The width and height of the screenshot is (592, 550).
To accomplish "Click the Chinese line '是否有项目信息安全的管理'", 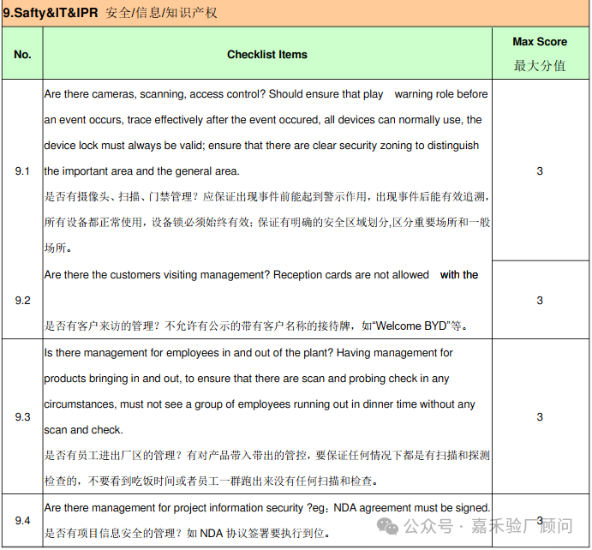I will point(188,534).
